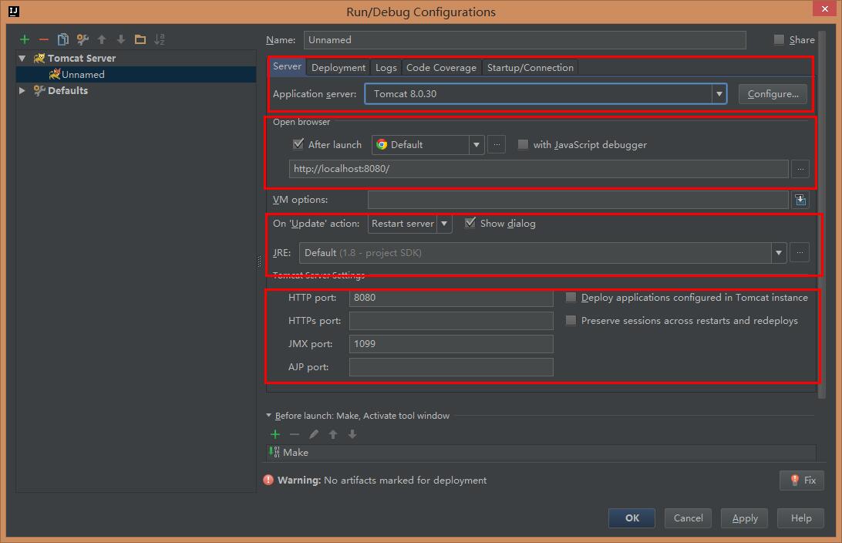Sort configurations alphabetically
This screenshot has width=842, height=543.
(x=160, y=39)
